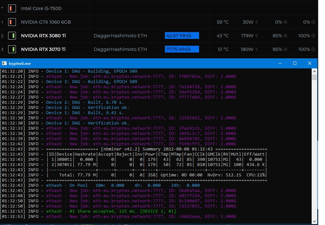Viewport: 325px width, 225px height.
Task: Click the console scrollbar down arrow
Action: point(314,221)
